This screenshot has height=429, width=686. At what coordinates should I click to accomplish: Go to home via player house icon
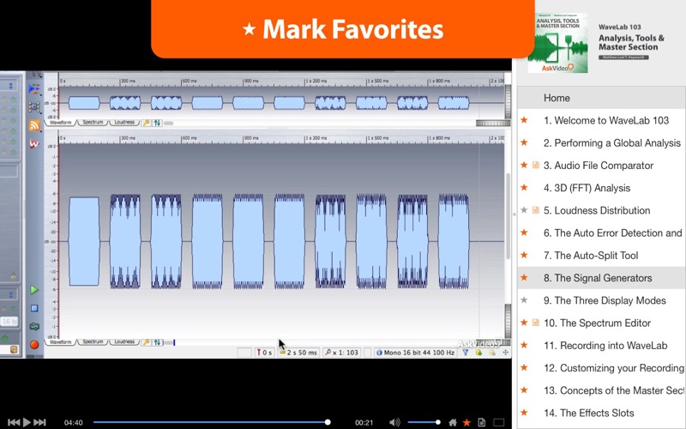[453, 422]
